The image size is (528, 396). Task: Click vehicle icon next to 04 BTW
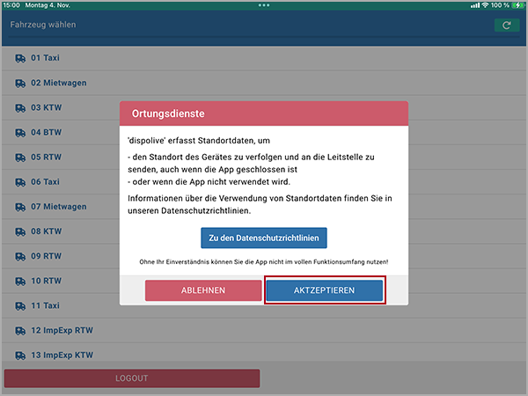pos(20,133)
